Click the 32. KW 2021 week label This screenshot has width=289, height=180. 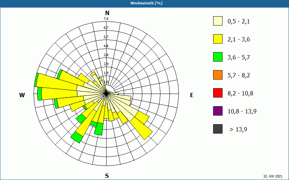pos(273,176)
